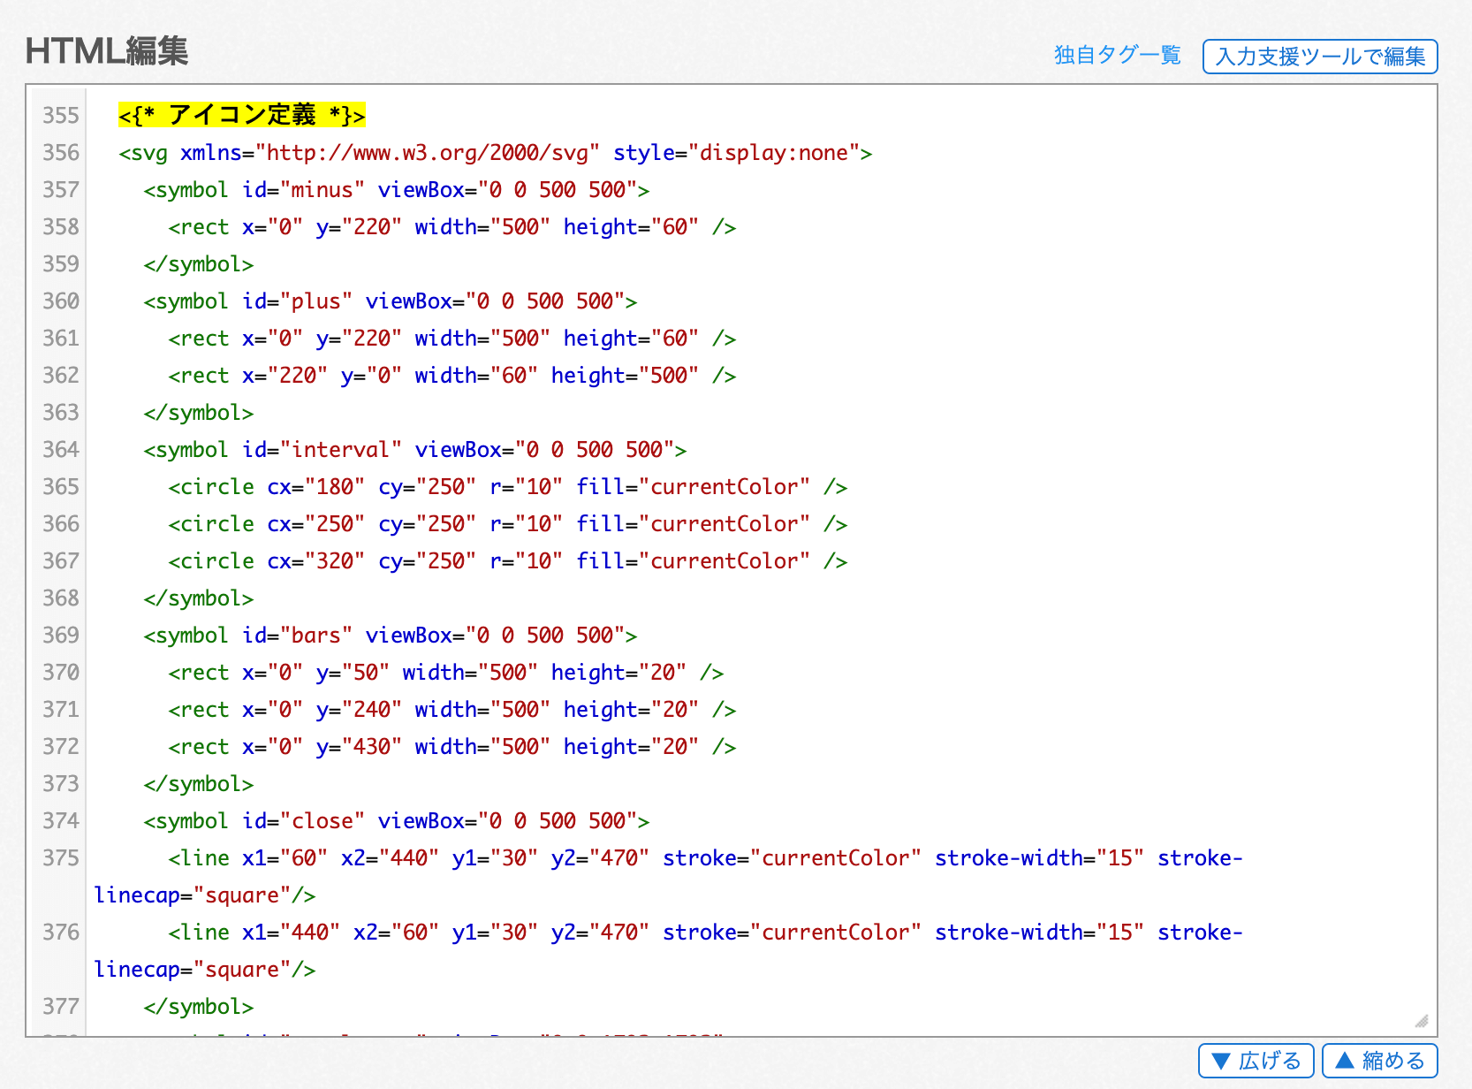Image resolution: width=1472 pixels, height=1089 pixels.
Task: Expand editor with 広げる button
Action: click(x=1256, y=1061)
